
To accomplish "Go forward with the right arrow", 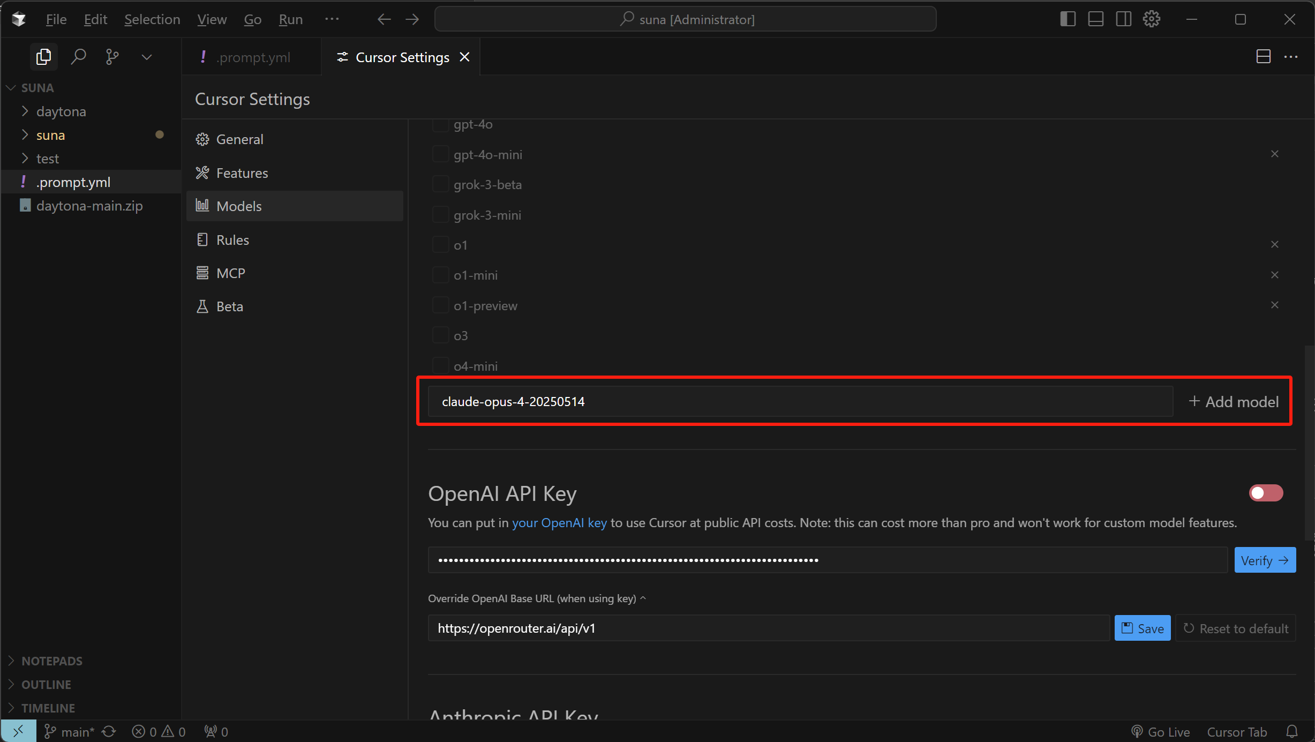I will (412, 19).
